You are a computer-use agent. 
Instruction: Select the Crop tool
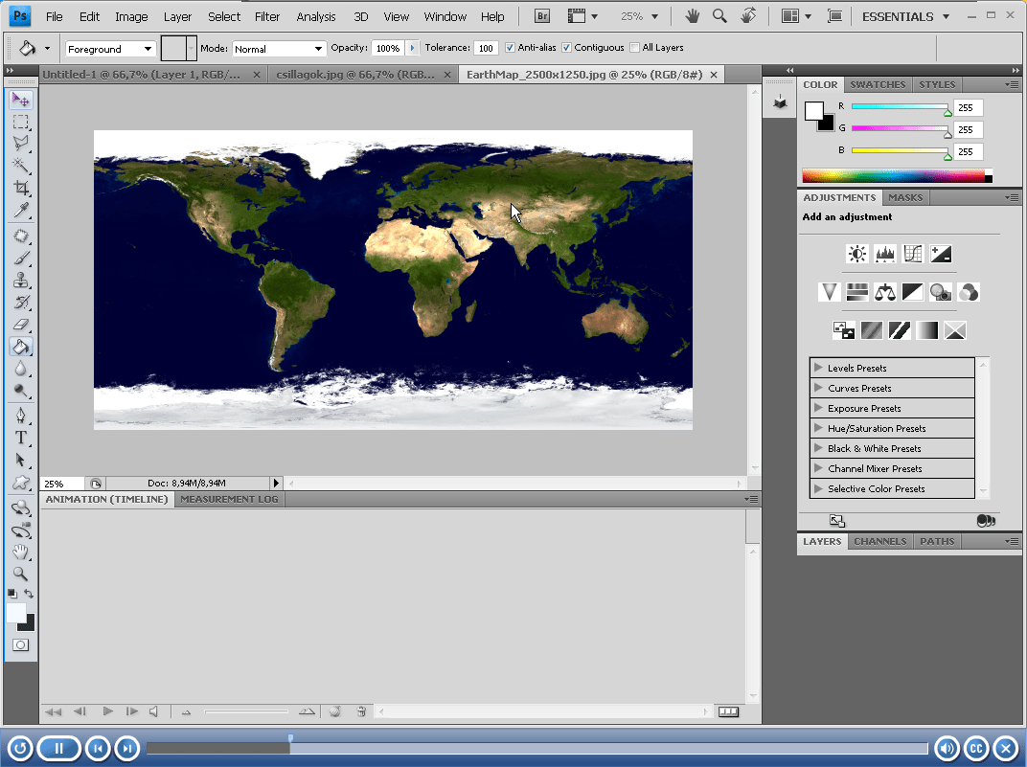click(20, 188)
